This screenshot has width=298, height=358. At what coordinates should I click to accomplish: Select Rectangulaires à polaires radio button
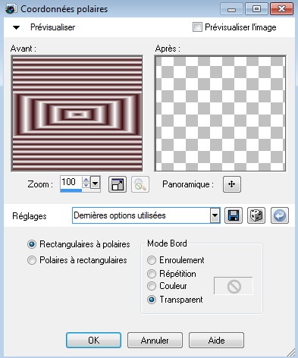coord(32,244)
